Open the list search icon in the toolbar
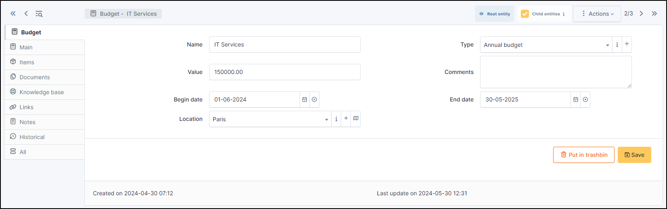 click(x=39, y=14)
